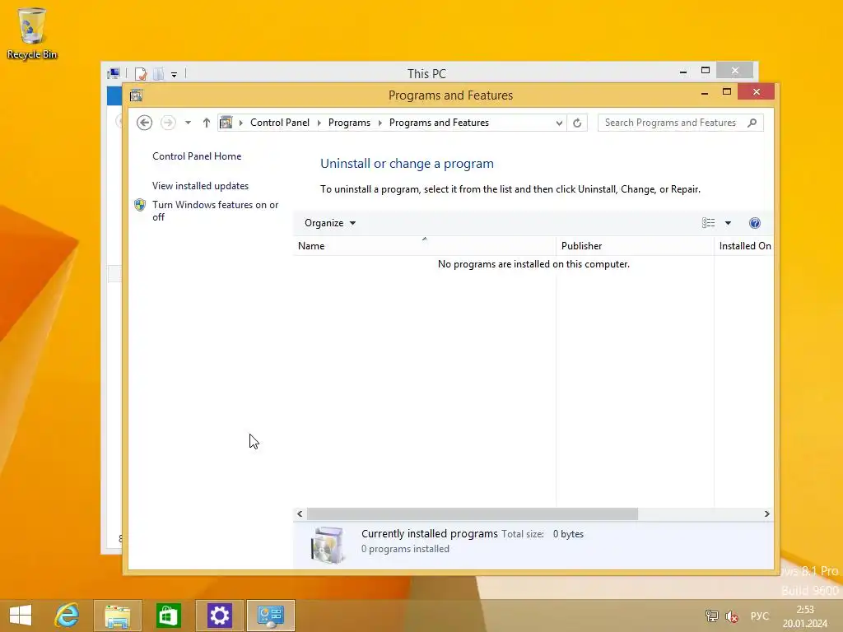This screenshot has height=632, width=843.
Task: Open the Windows Store taskbar icon
Action: click(168, 616)
